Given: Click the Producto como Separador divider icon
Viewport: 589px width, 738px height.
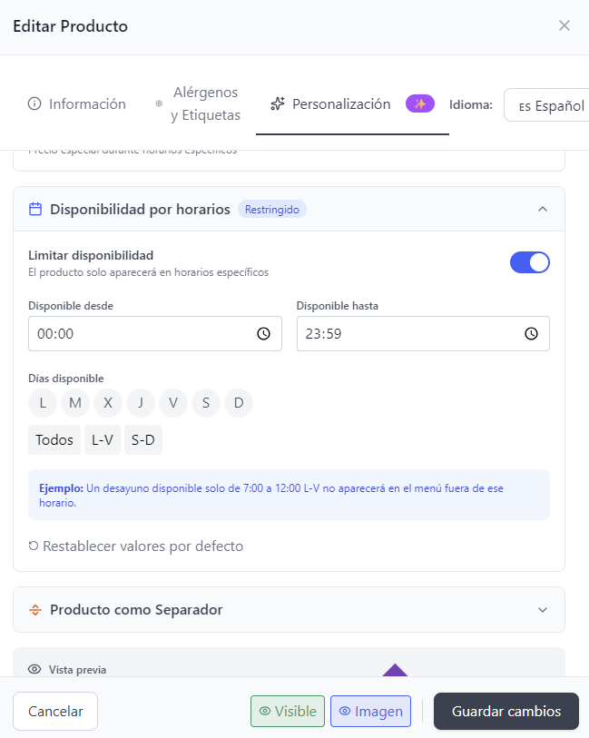Looking at the screenshot, I should [35, 610].
